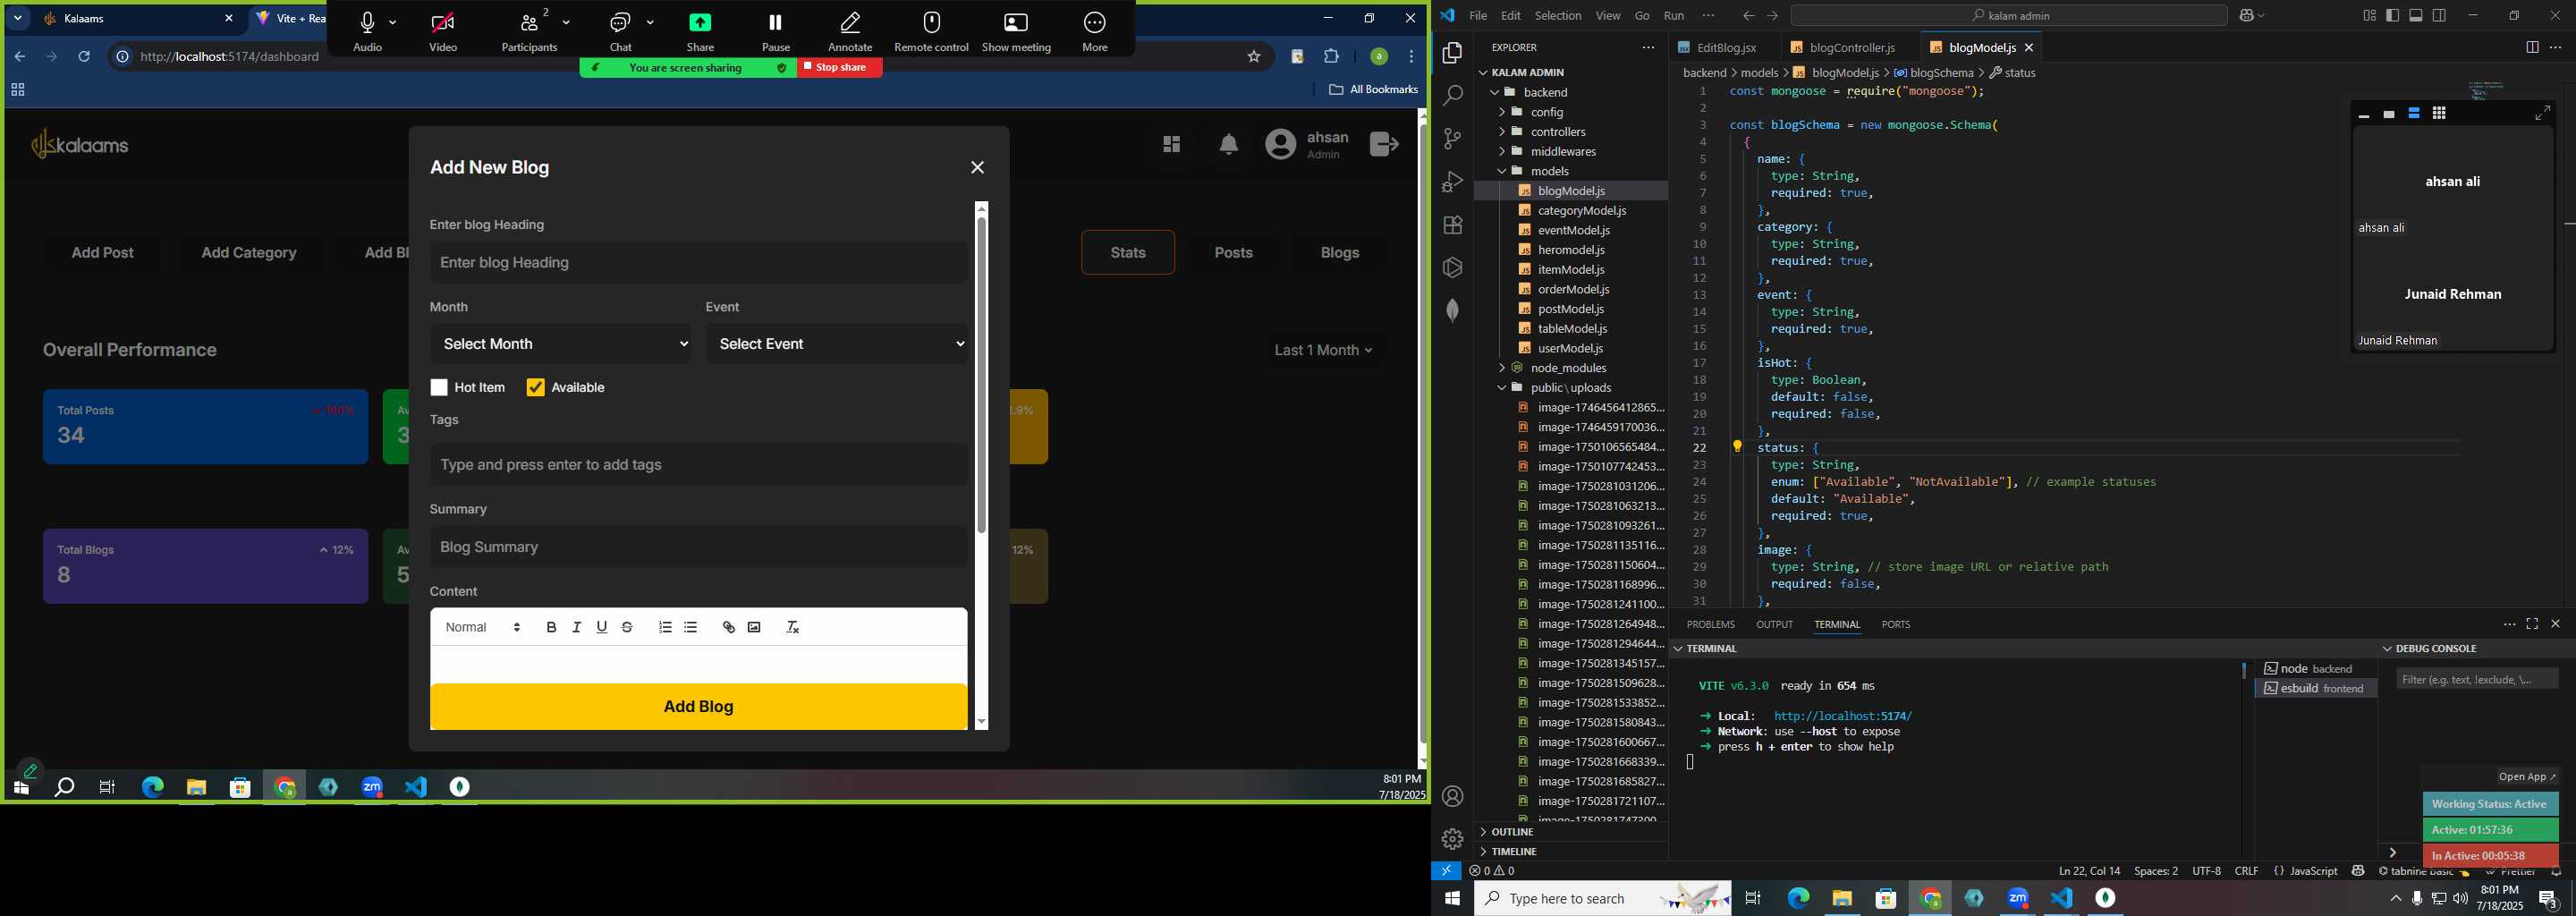Screen dimensions: 2576x916
Task: Click Stop share button
Action: 839,68
